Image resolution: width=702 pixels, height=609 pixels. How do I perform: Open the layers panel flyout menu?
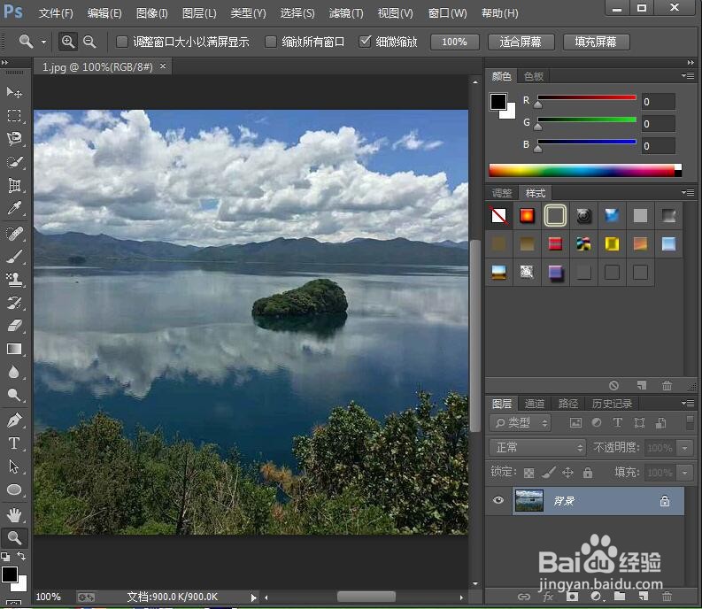688,403
